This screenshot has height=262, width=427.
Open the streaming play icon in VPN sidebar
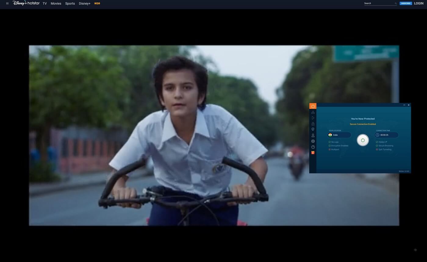(313, 118)
